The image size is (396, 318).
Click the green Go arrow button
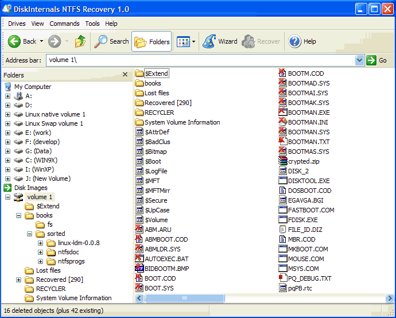click(x=371, y=60)
